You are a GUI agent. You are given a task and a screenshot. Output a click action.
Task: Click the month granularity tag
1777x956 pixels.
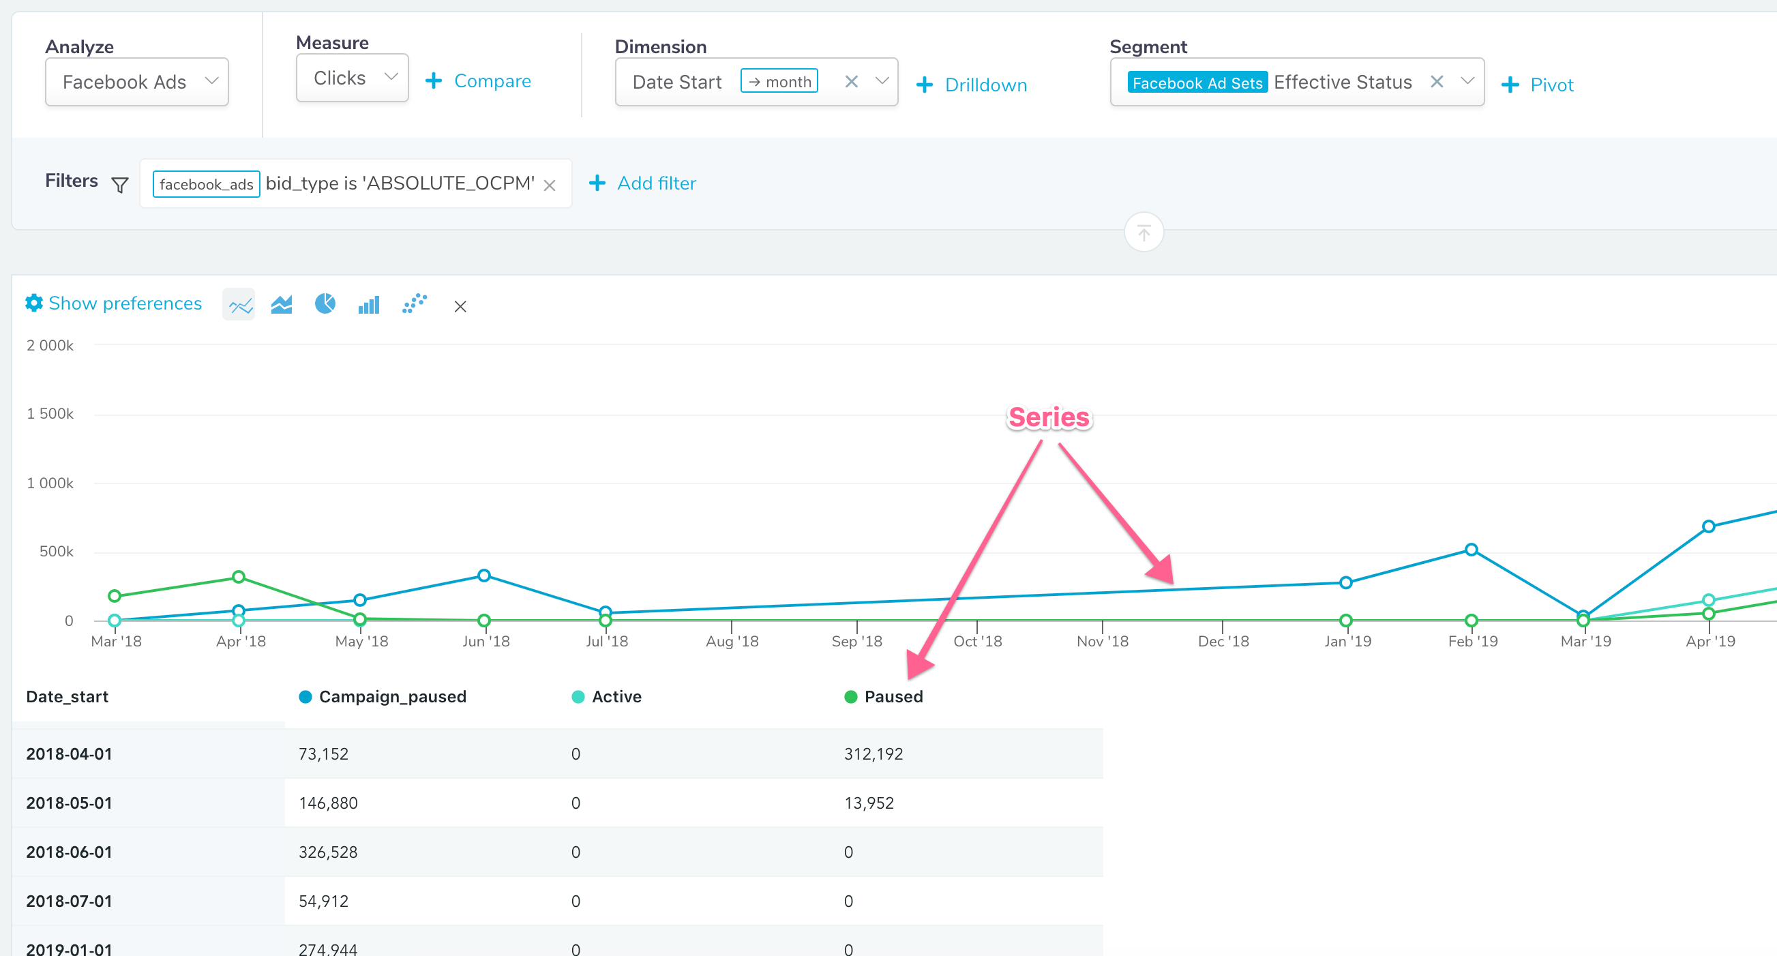(779, 81)
